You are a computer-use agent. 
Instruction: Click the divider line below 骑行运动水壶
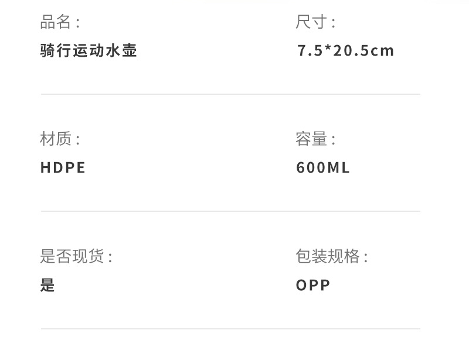coord(230,94)
